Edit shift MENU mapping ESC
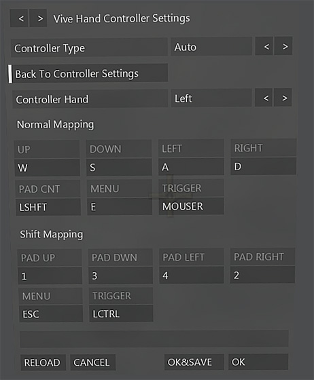This screenshot has height=380, width=314. pyautogui.click(x=51, y=313)
